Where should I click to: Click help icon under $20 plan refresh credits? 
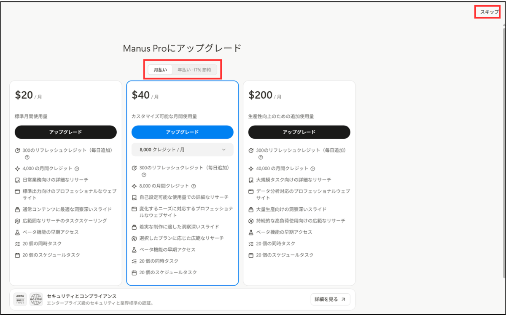coord(27,158)
